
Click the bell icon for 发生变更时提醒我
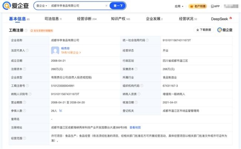point(32,31)
